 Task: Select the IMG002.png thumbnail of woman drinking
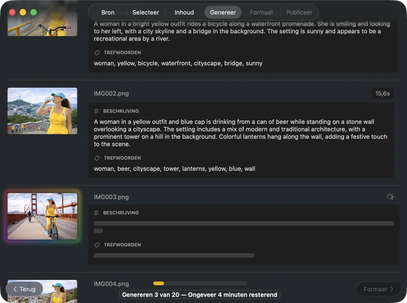42,111
